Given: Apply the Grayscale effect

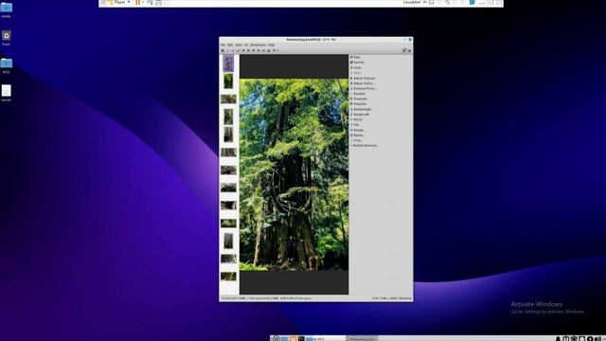Looking at the screenshot, I should click(359, 99).
